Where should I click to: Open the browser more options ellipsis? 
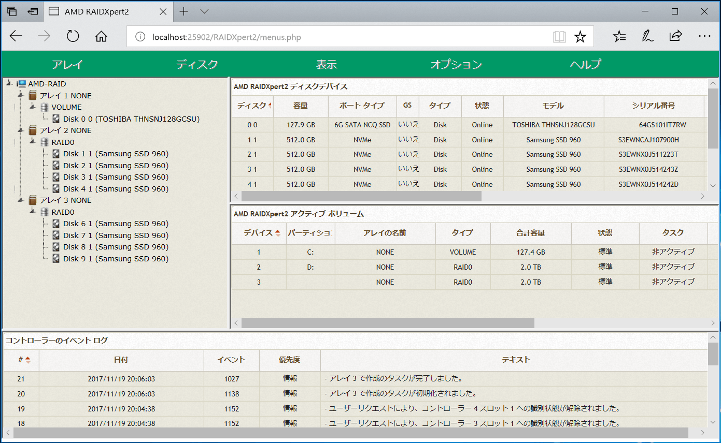(x=704, y=36)
